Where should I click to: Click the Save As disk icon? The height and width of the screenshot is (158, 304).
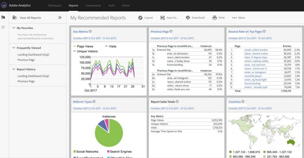click(x=163, y=17)
